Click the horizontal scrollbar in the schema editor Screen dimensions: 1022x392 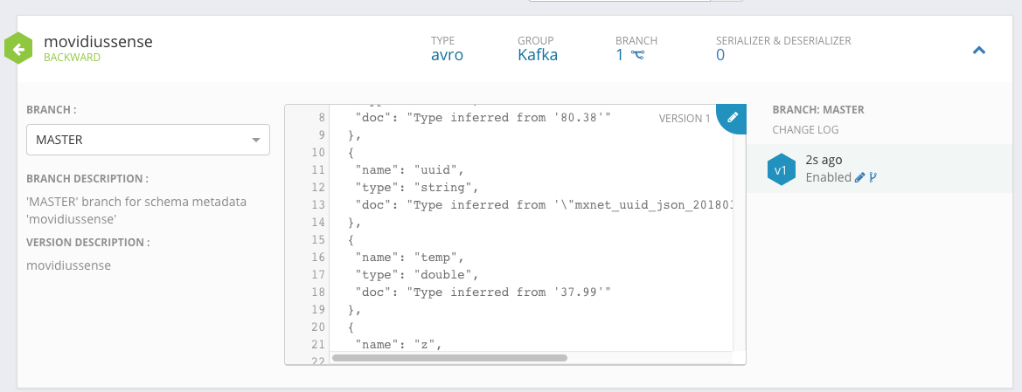pos(450,357)
